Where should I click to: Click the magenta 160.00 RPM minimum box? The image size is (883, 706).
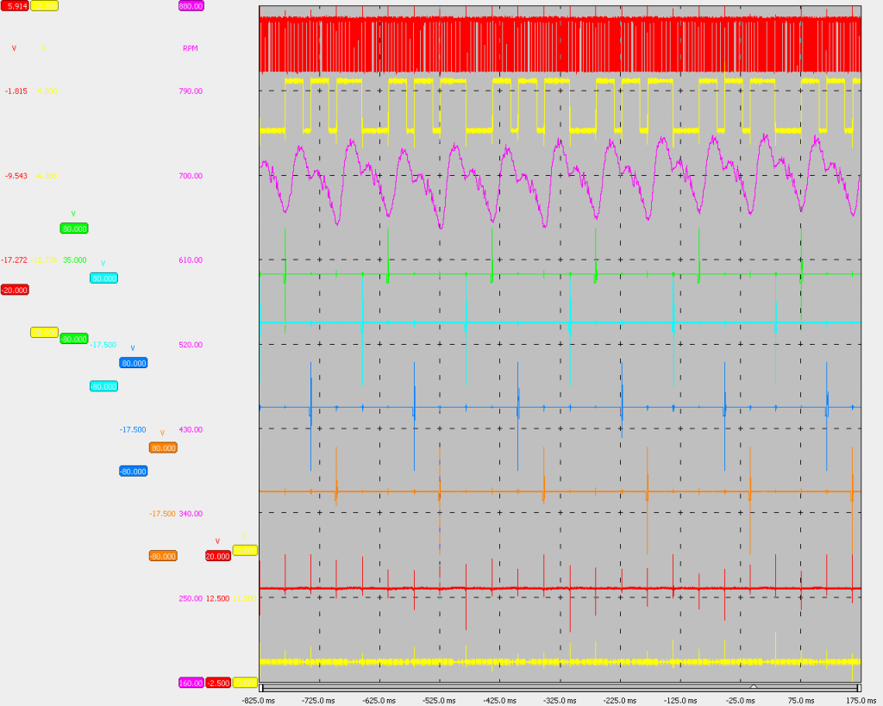(191, 683)
